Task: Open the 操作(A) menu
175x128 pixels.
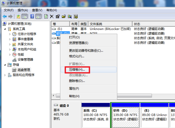Action: point(23,10)
